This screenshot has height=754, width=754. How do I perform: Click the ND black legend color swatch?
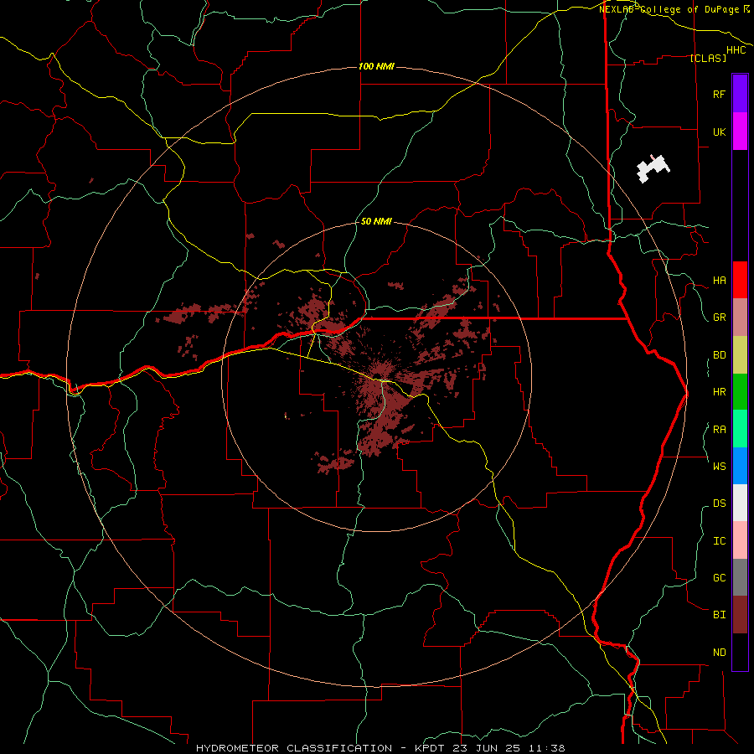click(740, 652)
